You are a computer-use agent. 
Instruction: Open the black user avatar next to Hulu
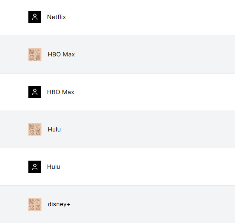click(34, 167)
